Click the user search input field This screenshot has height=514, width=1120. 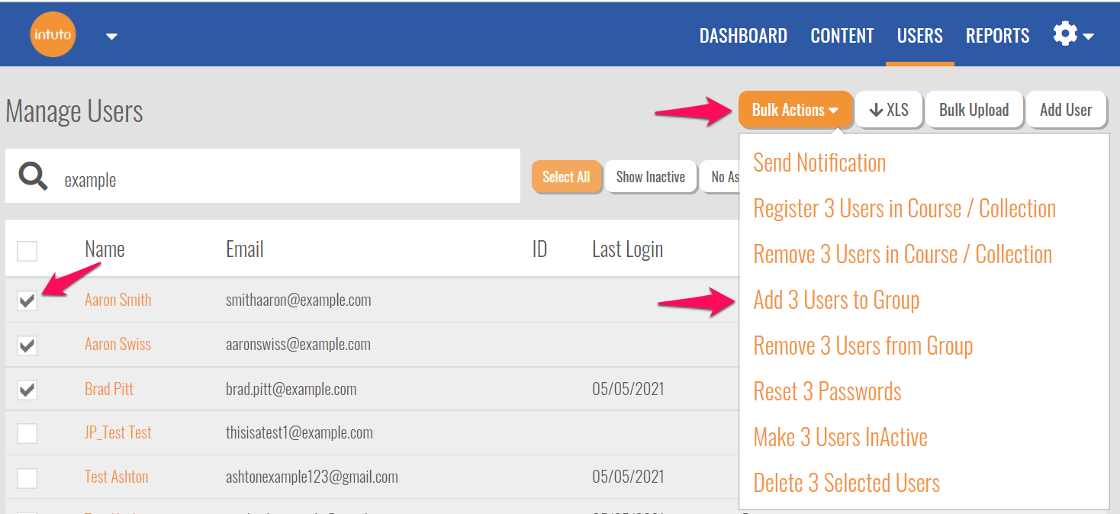tap(282, 180)
